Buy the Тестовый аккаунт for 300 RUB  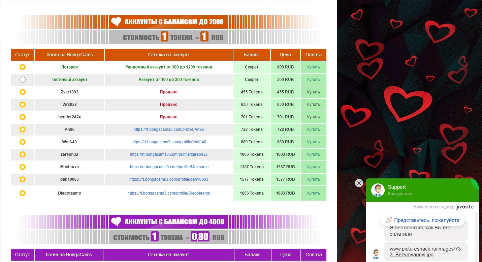(313, 80)
